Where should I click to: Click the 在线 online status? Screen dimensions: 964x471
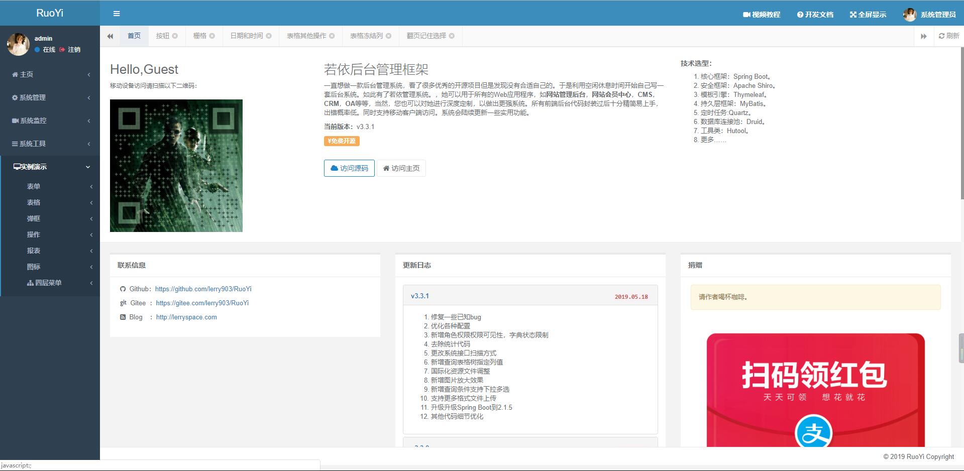click(45, 49)
